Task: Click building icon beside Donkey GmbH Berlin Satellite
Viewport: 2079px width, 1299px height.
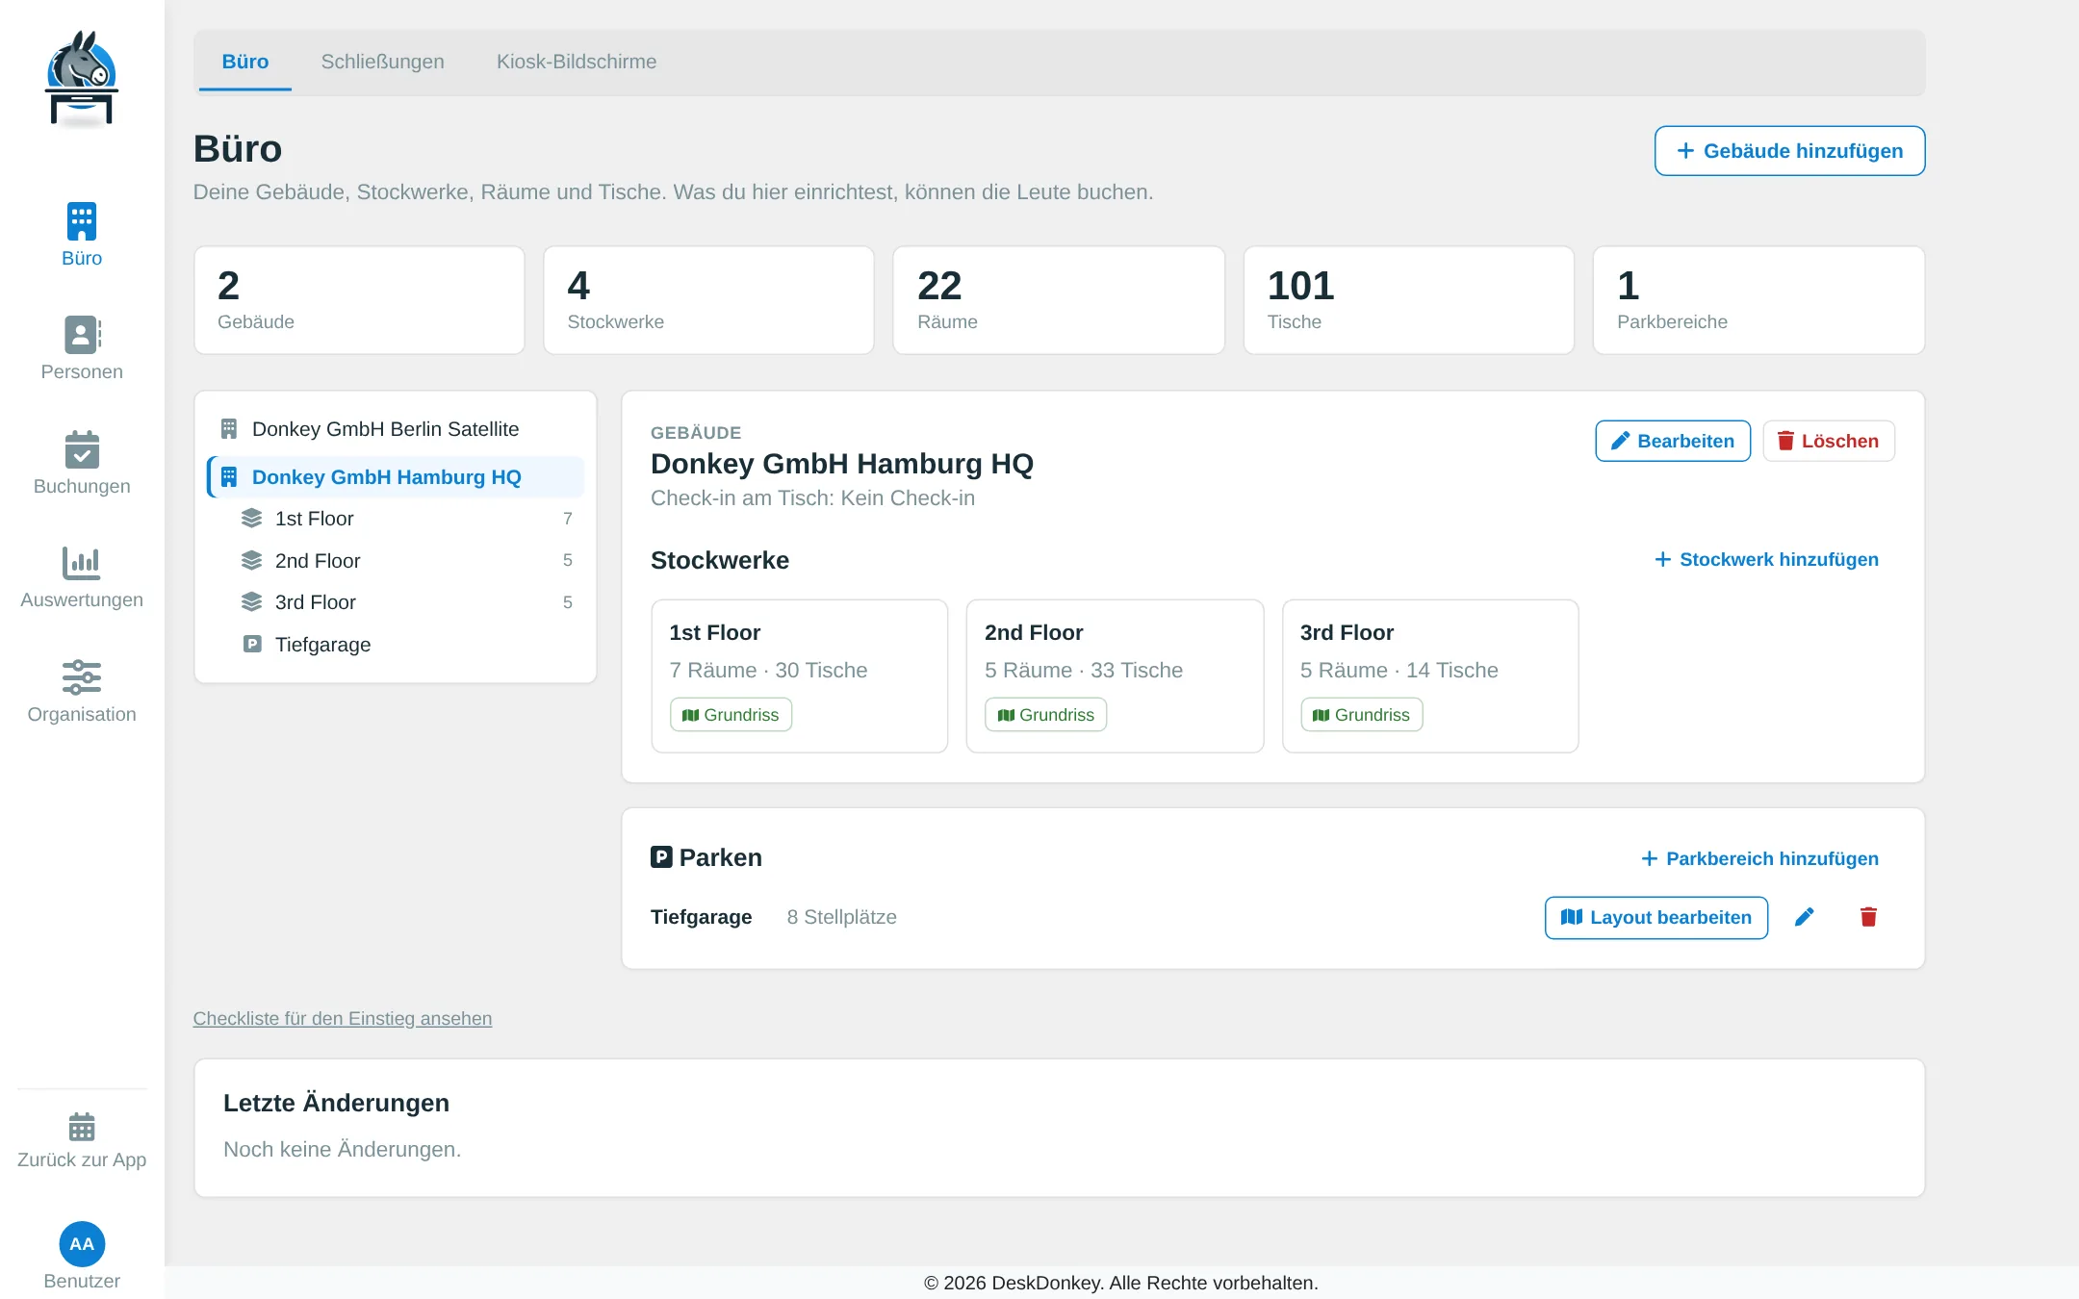Action: [229, 429]
